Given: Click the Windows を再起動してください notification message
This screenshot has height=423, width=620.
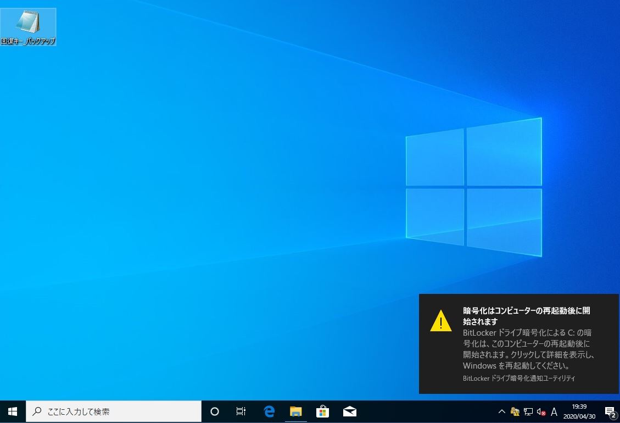Looking at the screenshot, I should (516, 366).
